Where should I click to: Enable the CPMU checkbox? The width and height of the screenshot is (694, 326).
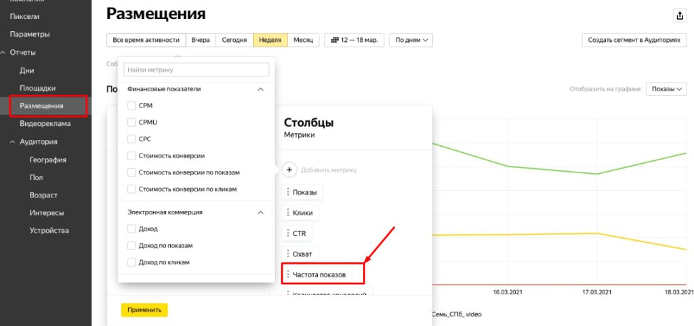[131, 122]
